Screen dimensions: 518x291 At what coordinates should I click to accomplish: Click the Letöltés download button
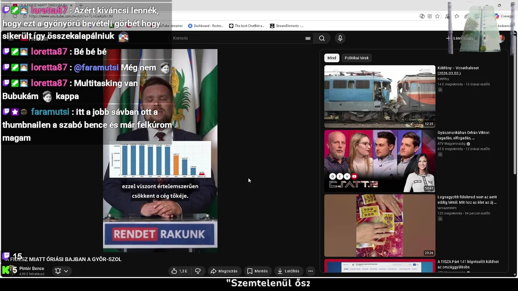[288, 271]
